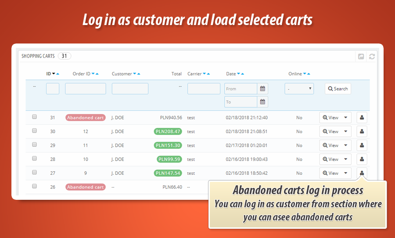The image size is (395, 238).
Task: Click the Search button
Action: pyautogui.click(x=338, y=89)
